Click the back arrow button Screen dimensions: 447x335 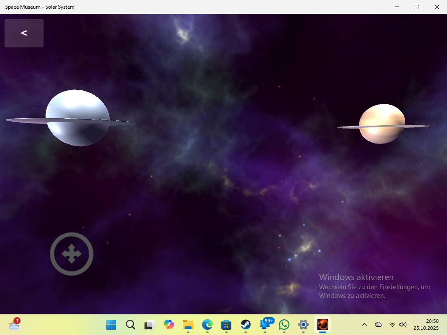(24, 33)
